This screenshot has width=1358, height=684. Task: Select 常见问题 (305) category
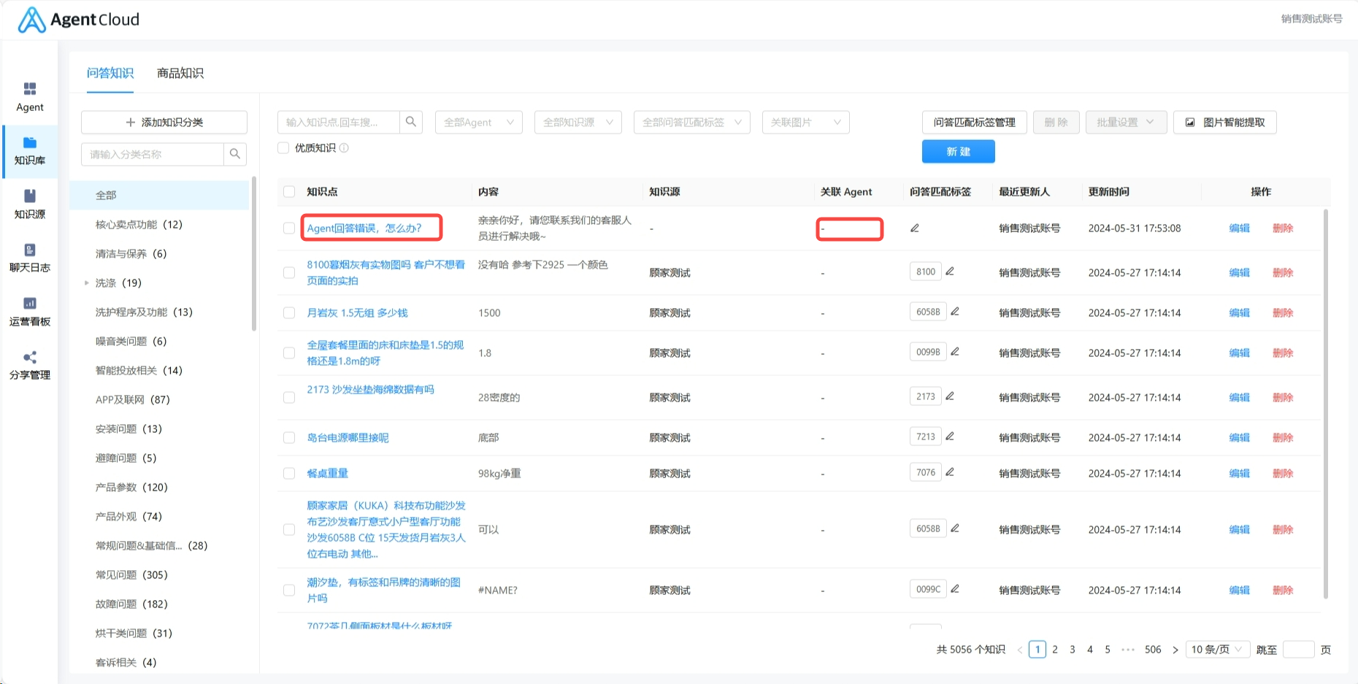point(131,575)
